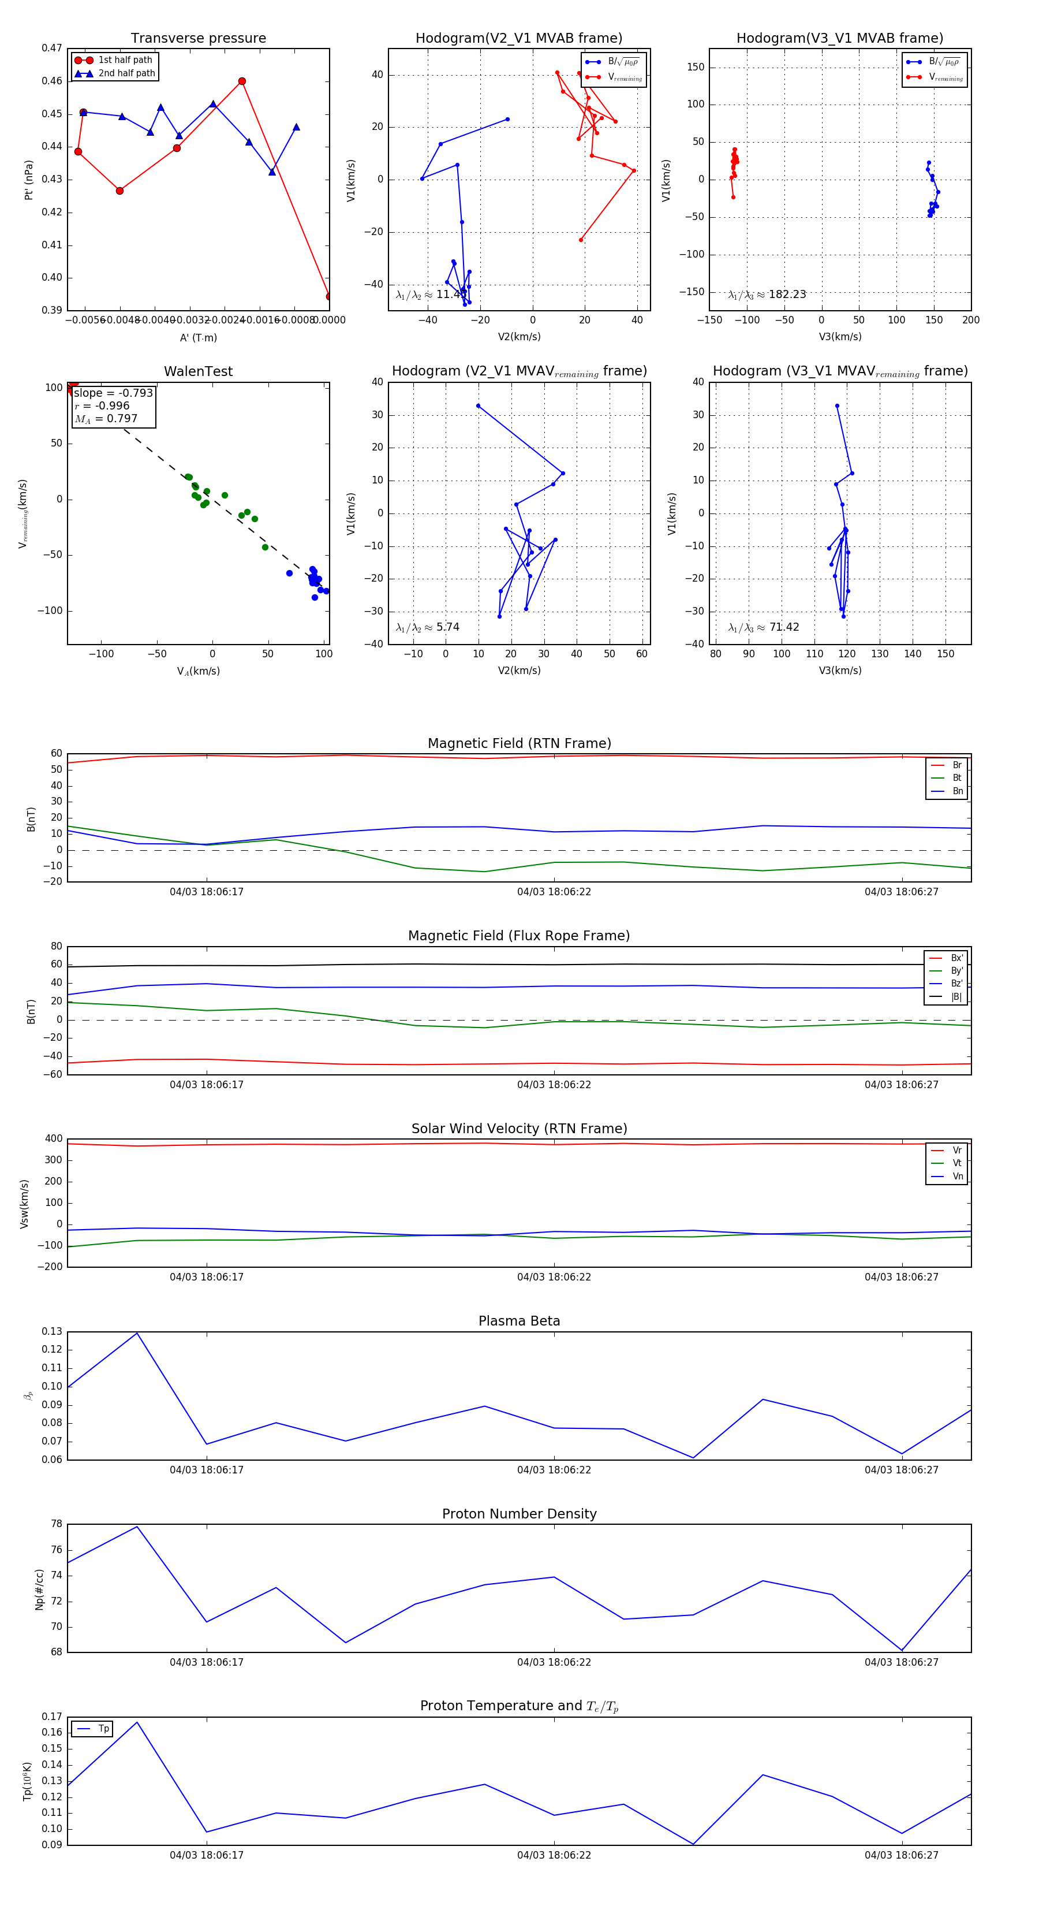Viewport: 1039px width, 1906px height.
Task: Click the V3_V1 MVAV remaining frame hodogram title
Action: pos(840,371)
